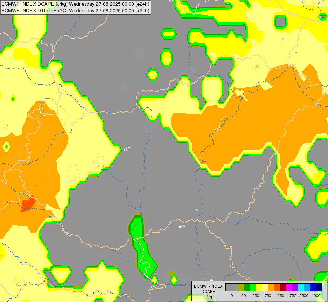
Task: Click the legend value 50
Action: pos(244,296)
